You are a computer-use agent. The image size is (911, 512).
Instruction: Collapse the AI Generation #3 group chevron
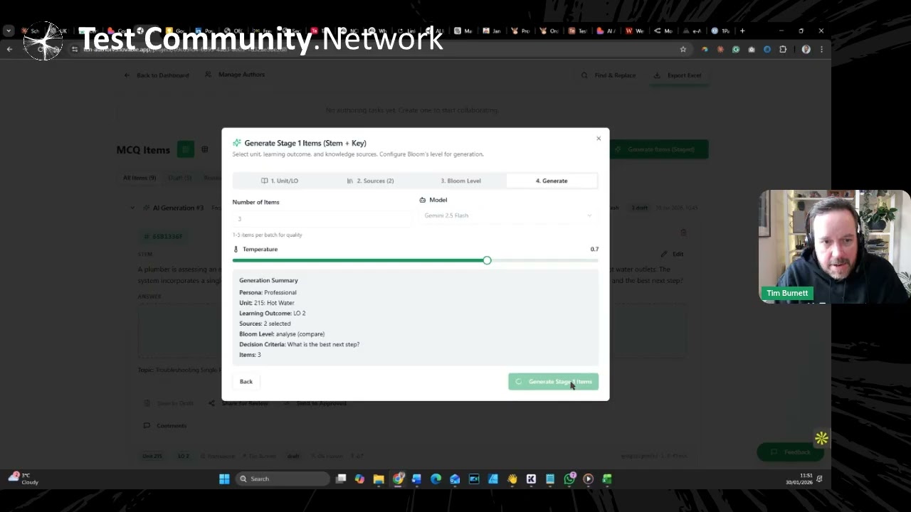pos(133,208)
